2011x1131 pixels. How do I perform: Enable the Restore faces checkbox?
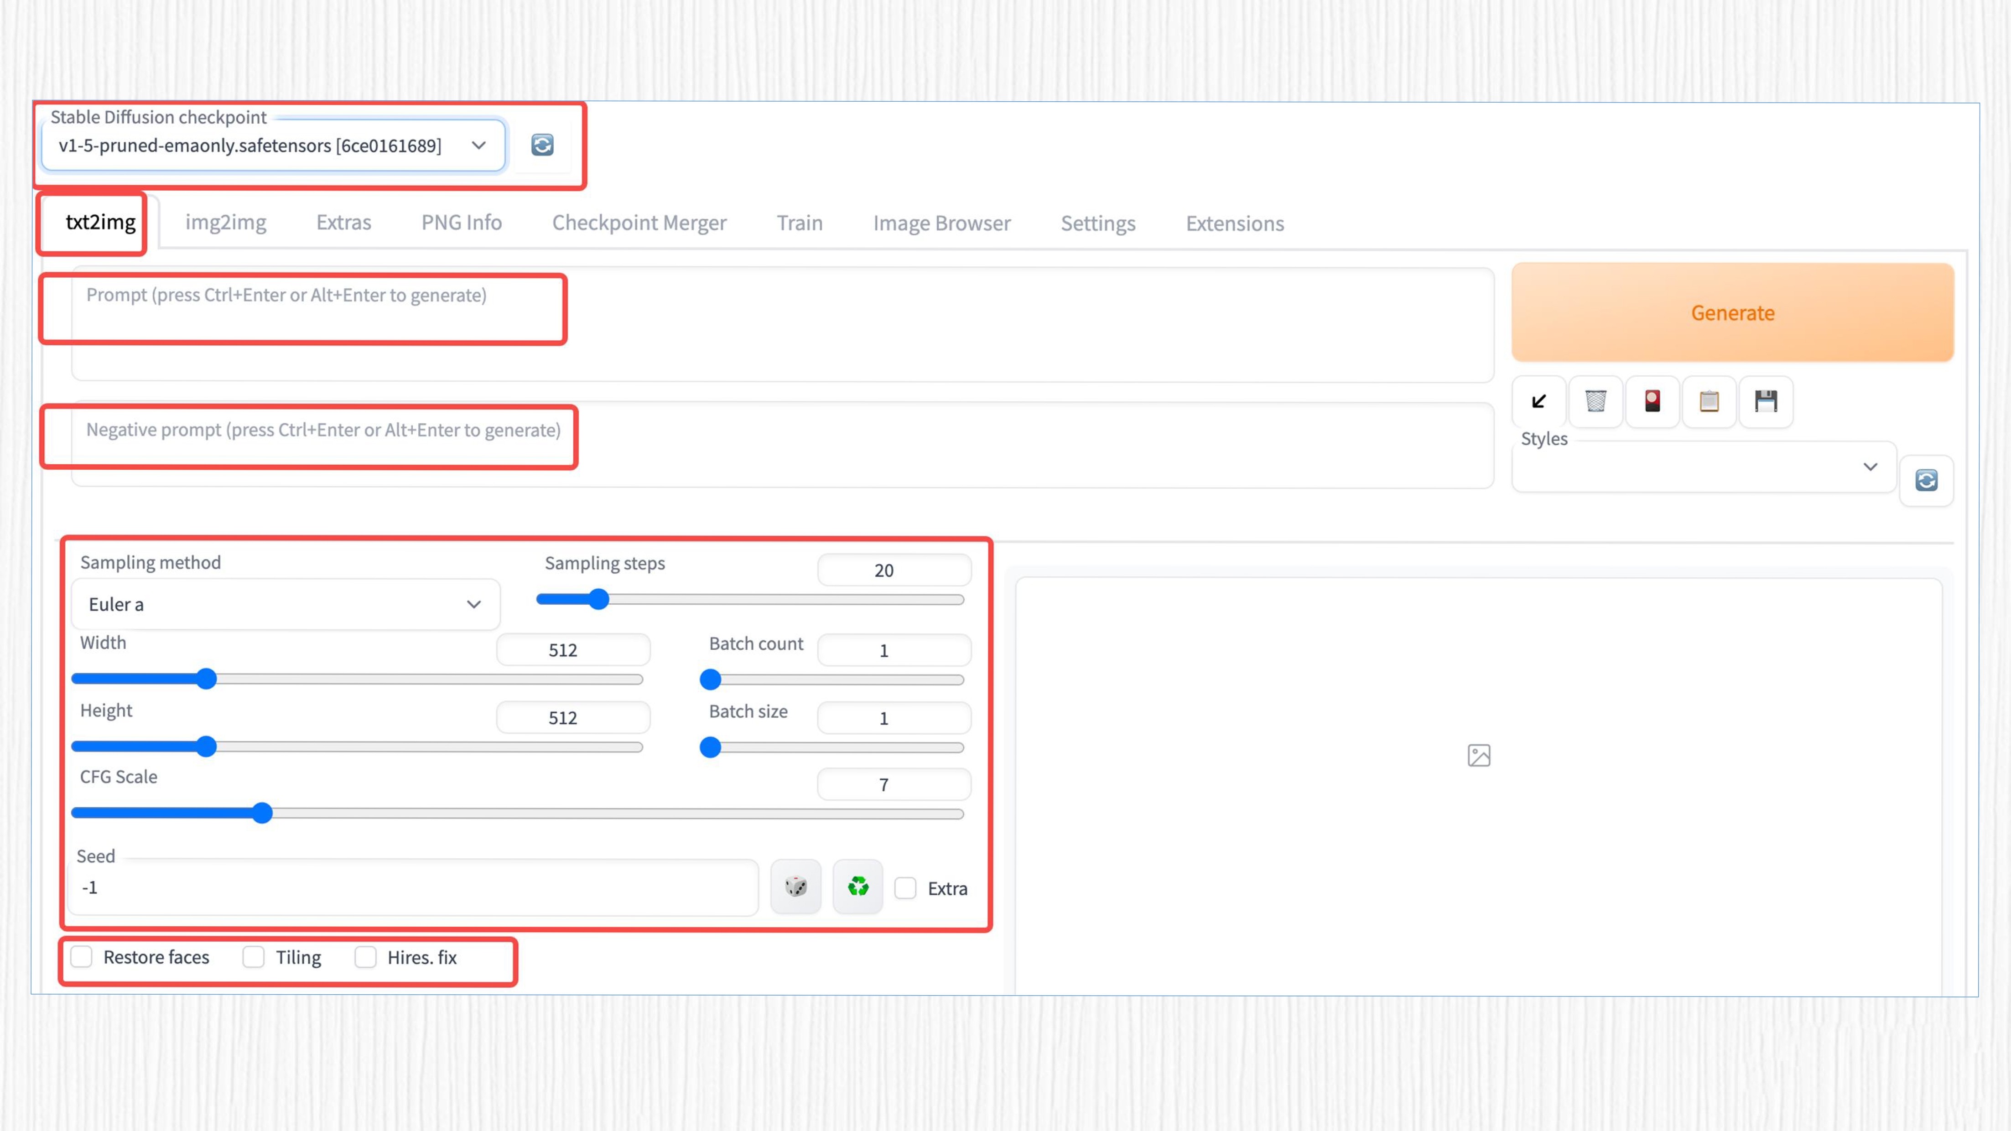(x=81, y=957)
